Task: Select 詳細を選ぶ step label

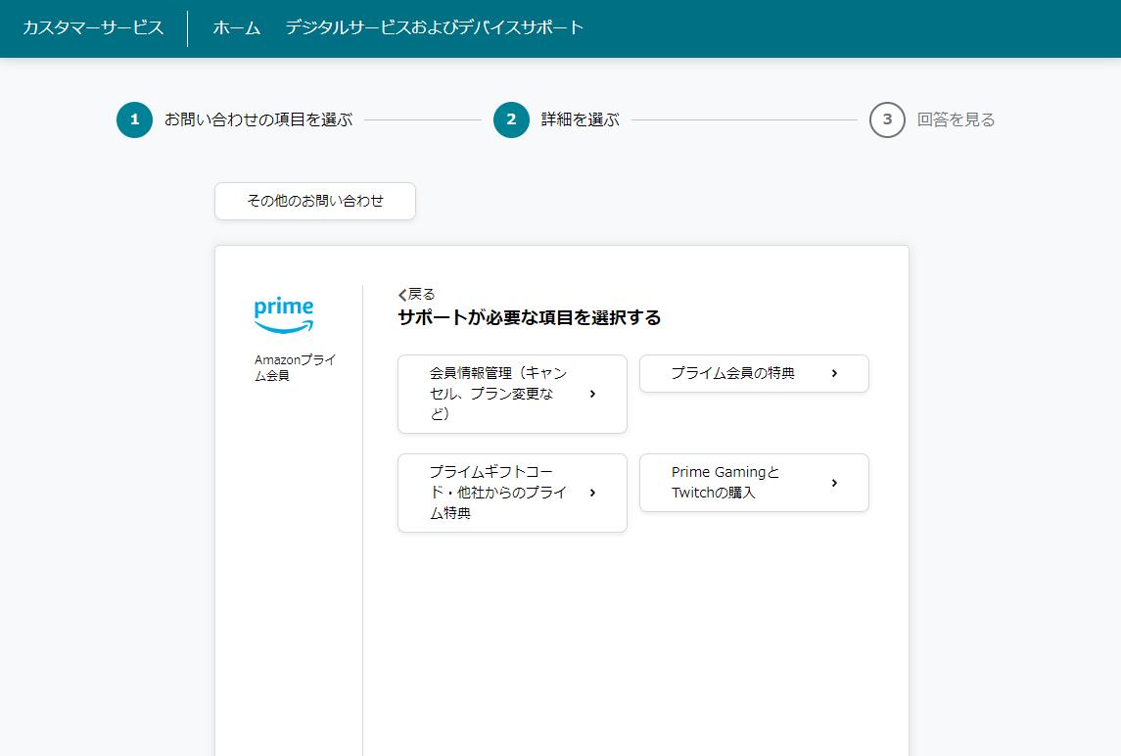Action: tap(581, 119)
